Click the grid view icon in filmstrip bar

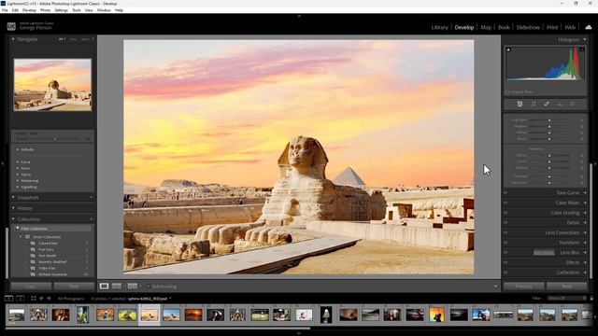(34, 299)
